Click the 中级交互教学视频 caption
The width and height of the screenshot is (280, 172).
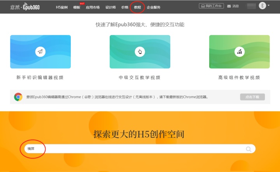click(140, 78)
